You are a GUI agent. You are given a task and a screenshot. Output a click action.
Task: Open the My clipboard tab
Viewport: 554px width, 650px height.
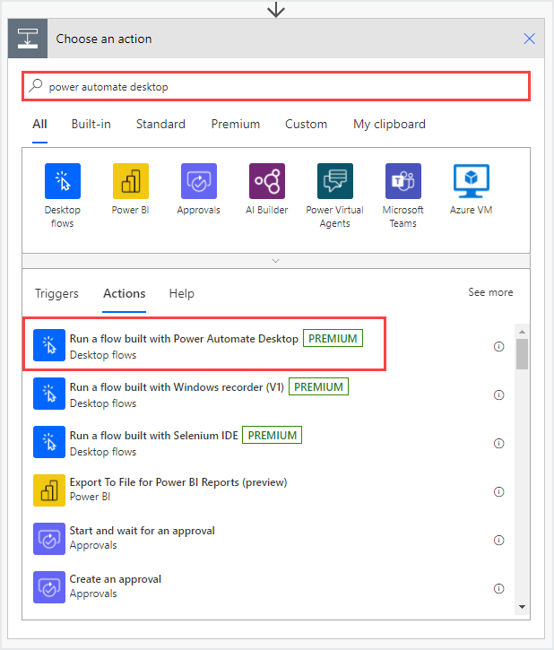point(389,124)
